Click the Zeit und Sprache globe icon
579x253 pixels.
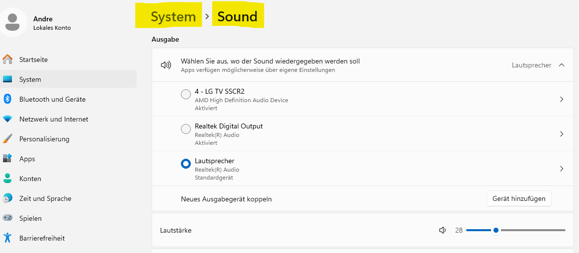click(x=7, y=198)
